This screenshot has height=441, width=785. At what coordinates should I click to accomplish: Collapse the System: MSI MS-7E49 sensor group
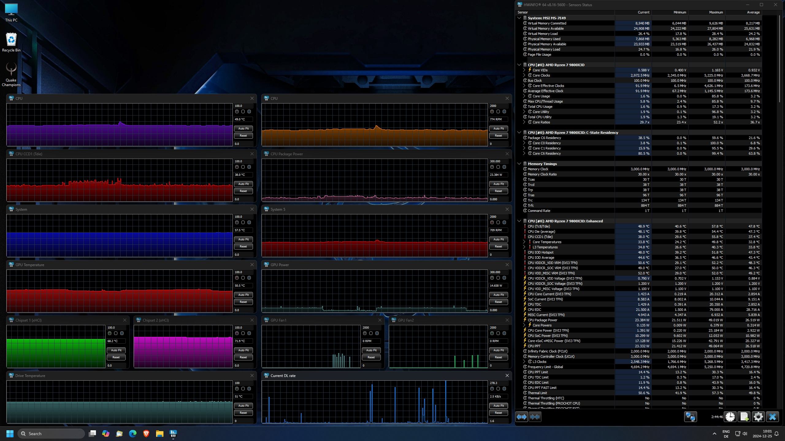(519, 18)
